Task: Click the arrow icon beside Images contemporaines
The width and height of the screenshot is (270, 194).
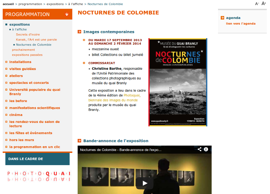Action: pyautogui.click(x=79, y=32)
